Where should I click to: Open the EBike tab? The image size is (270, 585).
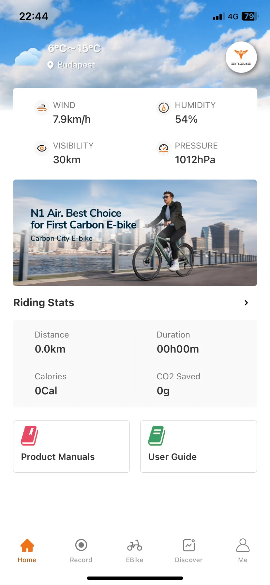coord(135,550)
